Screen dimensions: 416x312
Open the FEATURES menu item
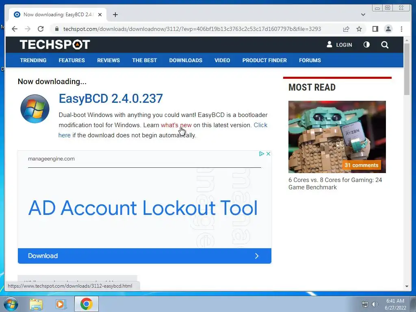coord(71,60)
